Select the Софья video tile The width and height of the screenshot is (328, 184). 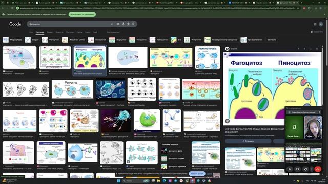point(313,127)
